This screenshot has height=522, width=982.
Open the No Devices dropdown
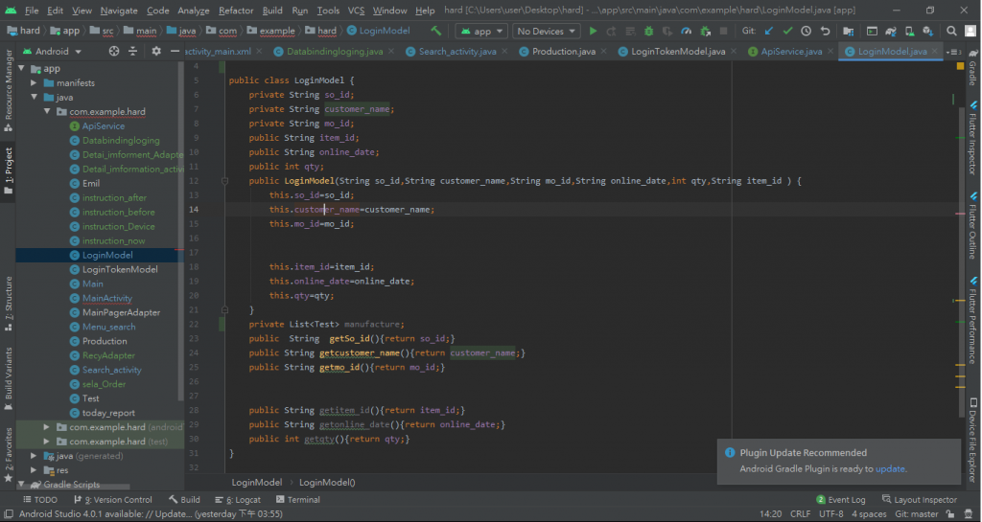coord(547,31)
